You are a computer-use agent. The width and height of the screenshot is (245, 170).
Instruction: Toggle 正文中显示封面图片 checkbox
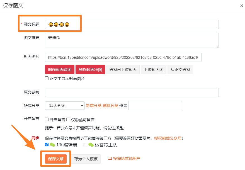tap(47, 78)
